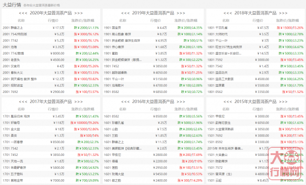Click the '1701 紫袍金带' product name
The height and width of the screenshot is (185, 306).
pyautogui.click(x=13, y=181)
